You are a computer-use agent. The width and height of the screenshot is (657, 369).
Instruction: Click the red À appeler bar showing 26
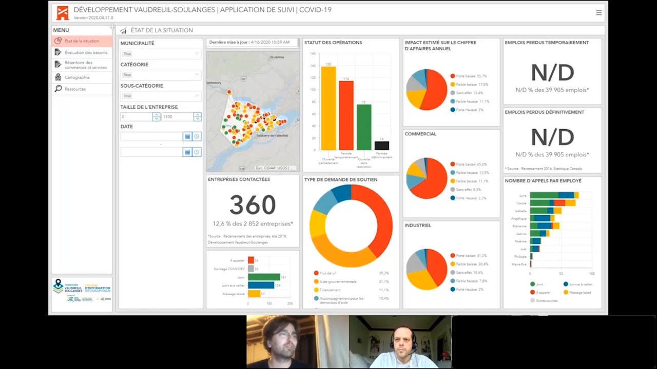(250, 260)
